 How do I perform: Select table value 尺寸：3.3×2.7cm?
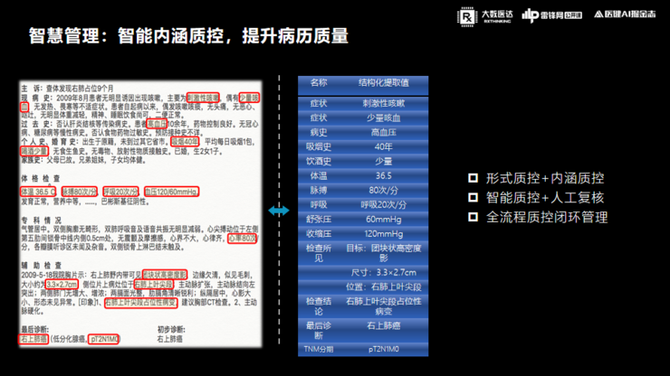point(383,272)
